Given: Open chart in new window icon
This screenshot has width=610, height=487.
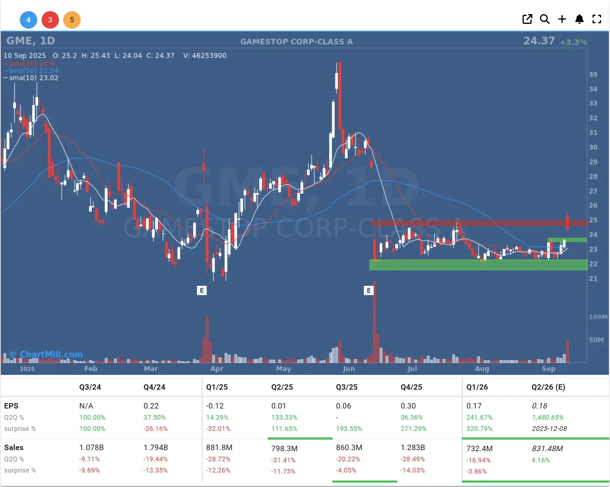Looking at the screenshot, I should pos(527,19).
